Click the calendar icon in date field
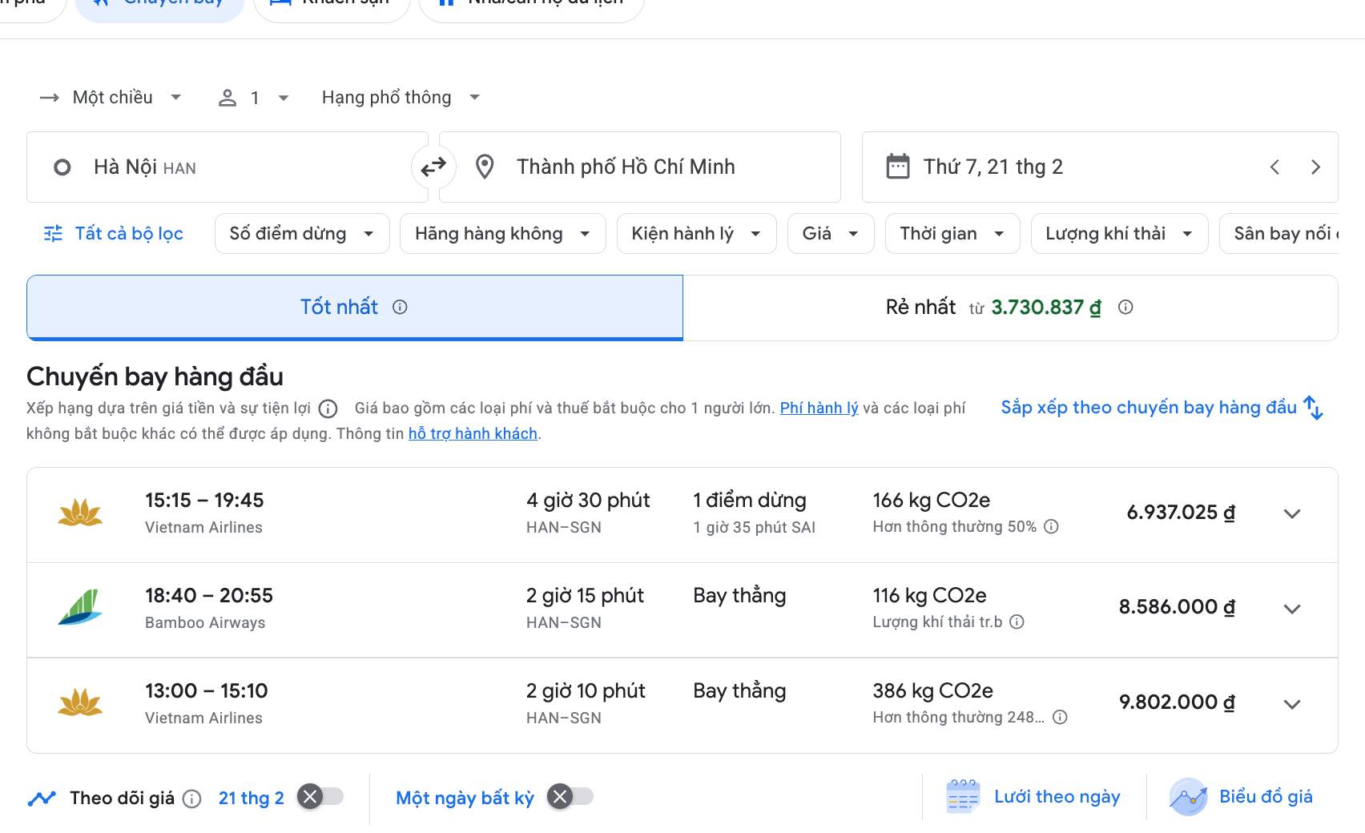Image resolution: width=1365 pixels, height=833 pixels. pos(897,167)
